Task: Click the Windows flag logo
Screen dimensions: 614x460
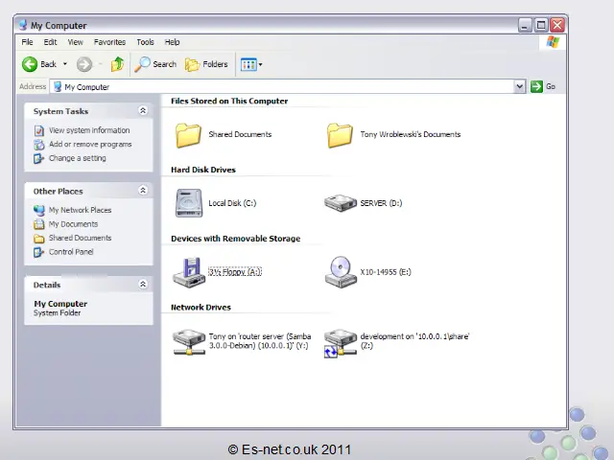Action: click(x=553, y=42)
